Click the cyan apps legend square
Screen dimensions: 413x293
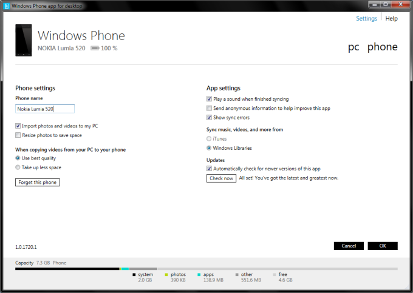[x=199, y=275]
